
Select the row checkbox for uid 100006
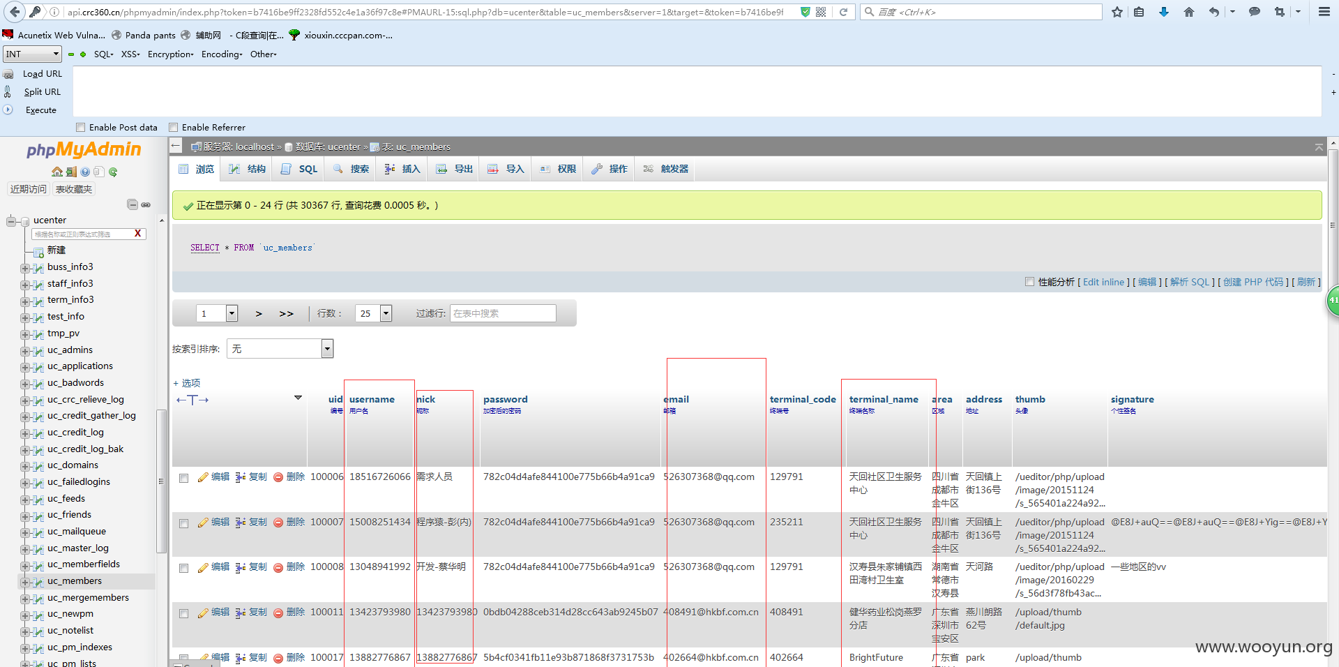184,479
